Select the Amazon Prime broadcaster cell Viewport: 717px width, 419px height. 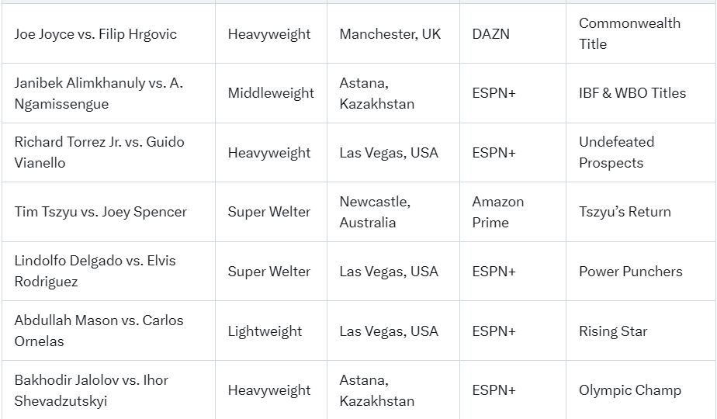[x=498, y=212]
